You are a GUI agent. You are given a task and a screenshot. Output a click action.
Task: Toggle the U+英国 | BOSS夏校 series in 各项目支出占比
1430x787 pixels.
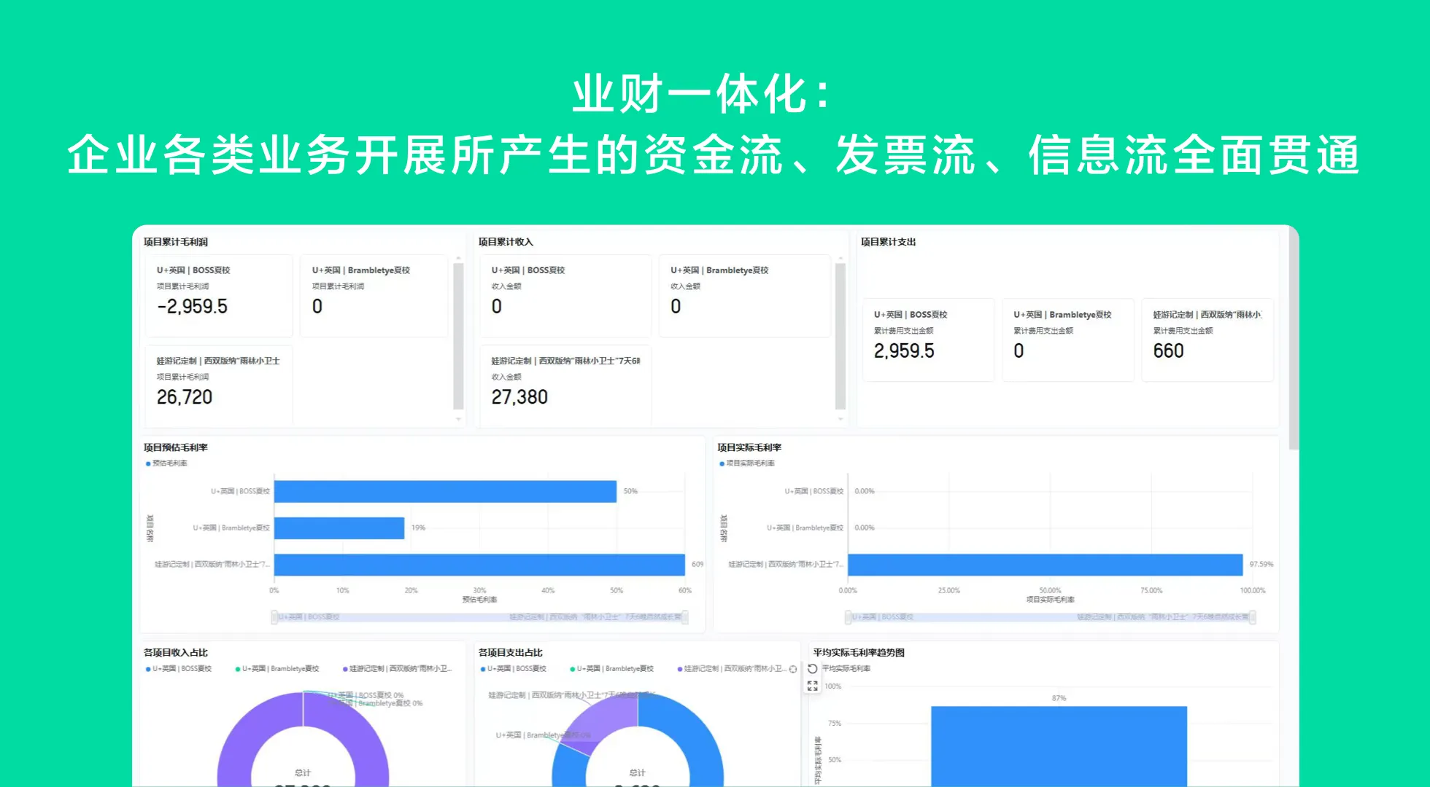516,668
